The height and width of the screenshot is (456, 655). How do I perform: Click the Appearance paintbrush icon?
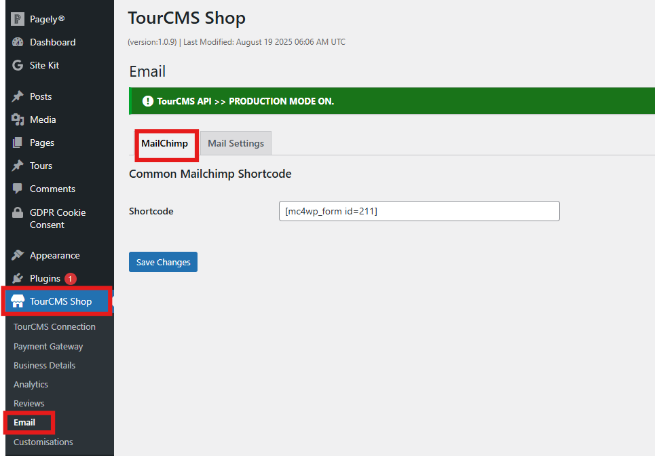(18, 255)
